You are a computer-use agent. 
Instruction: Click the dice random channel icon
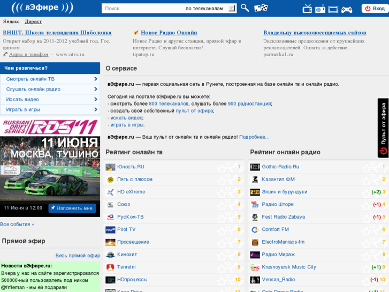[261, 8]
